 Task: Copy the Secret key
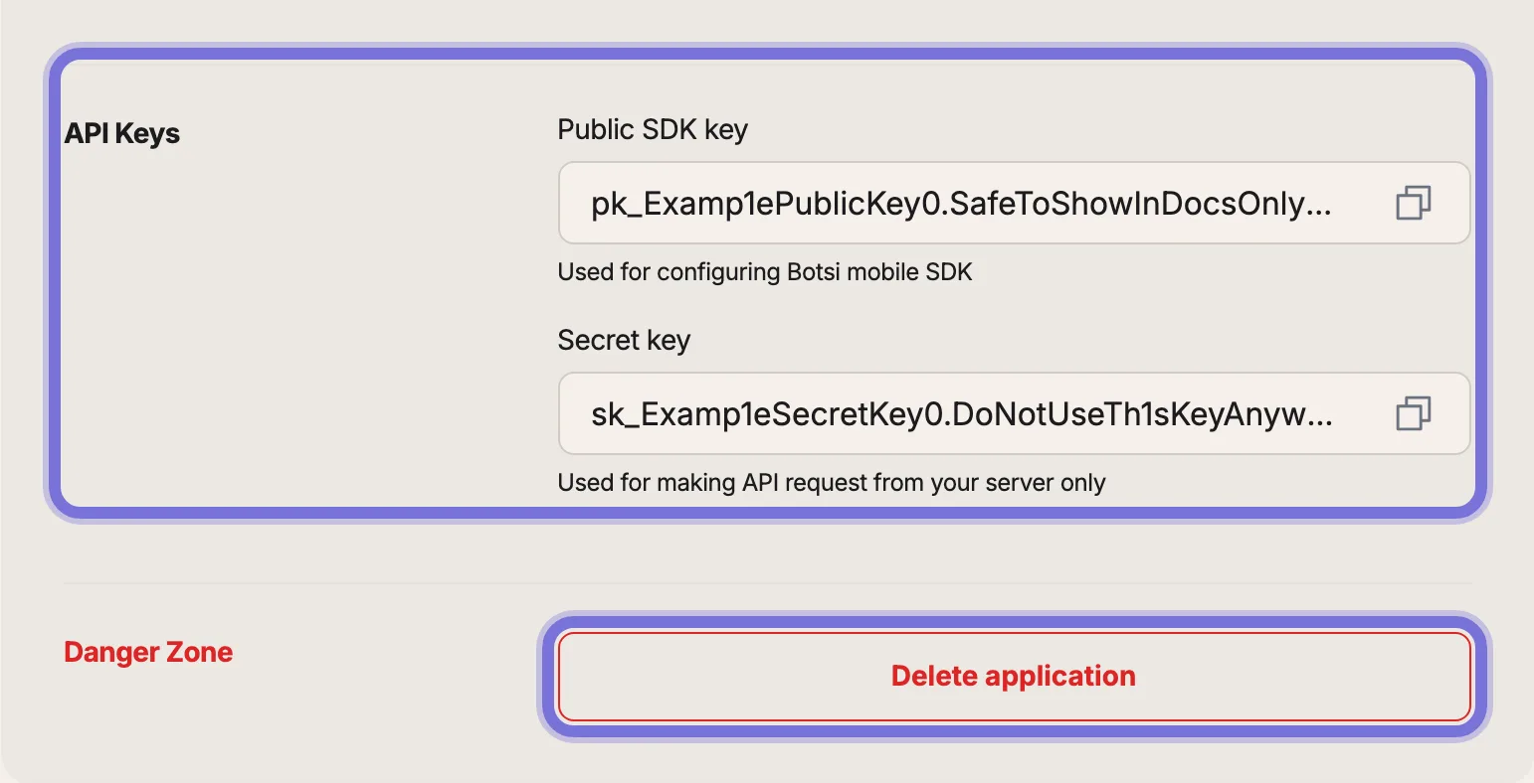coord(1413,413)
